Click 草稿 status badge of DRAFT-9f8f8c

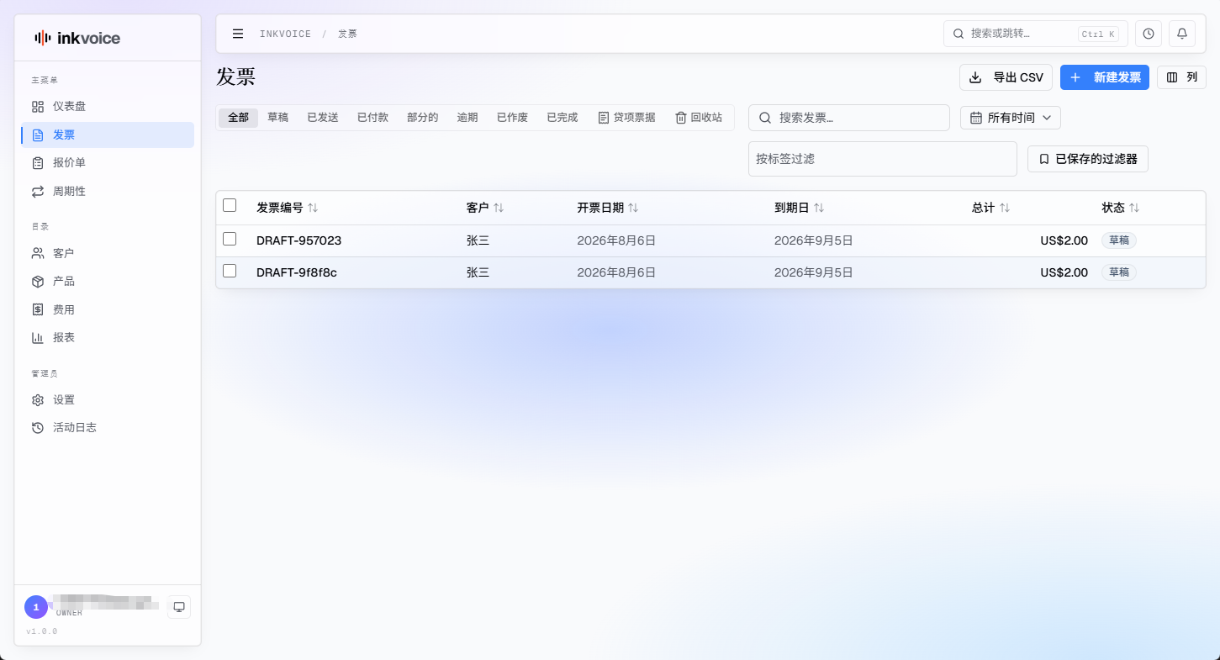(x=1119, y=272)
